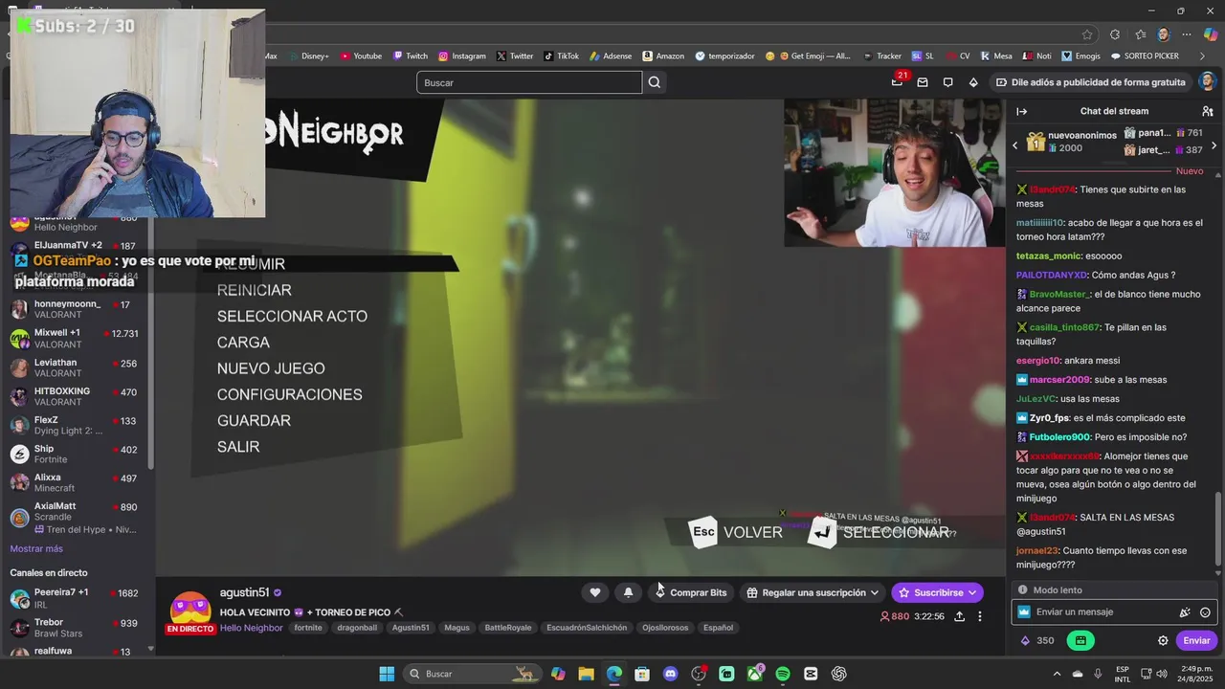This screenshot has height=689, width=1225.
Task: Open the Youtube bookmark
Action: 361,56
